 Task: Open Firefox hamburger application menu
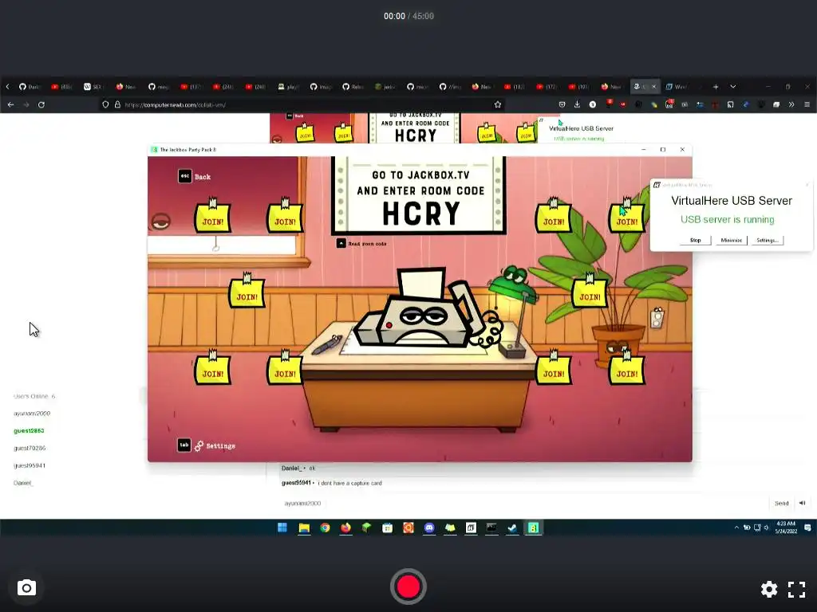[807, 104]
